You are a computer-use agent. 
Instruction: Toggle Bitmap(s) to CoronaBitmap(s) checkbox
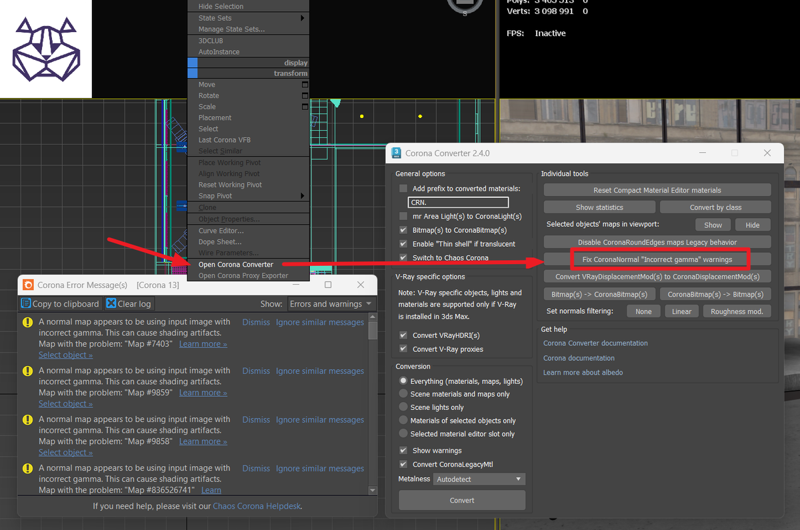pyautogui.click(x=403, y=230)
